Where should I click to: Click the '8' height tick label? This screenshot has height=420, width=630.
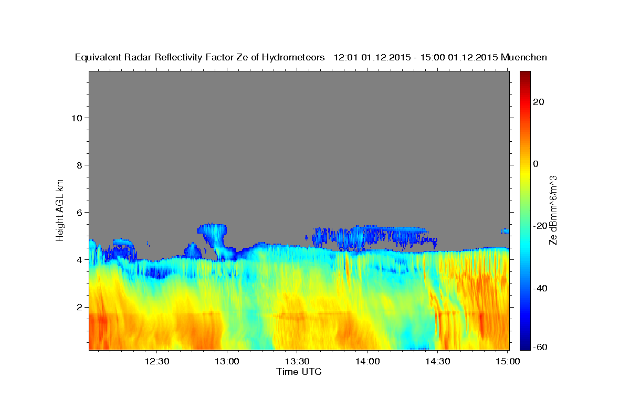pos(78,165)
